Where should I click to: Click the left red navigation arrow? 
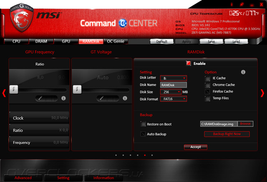pyautogui.click(x=4, y=93)
